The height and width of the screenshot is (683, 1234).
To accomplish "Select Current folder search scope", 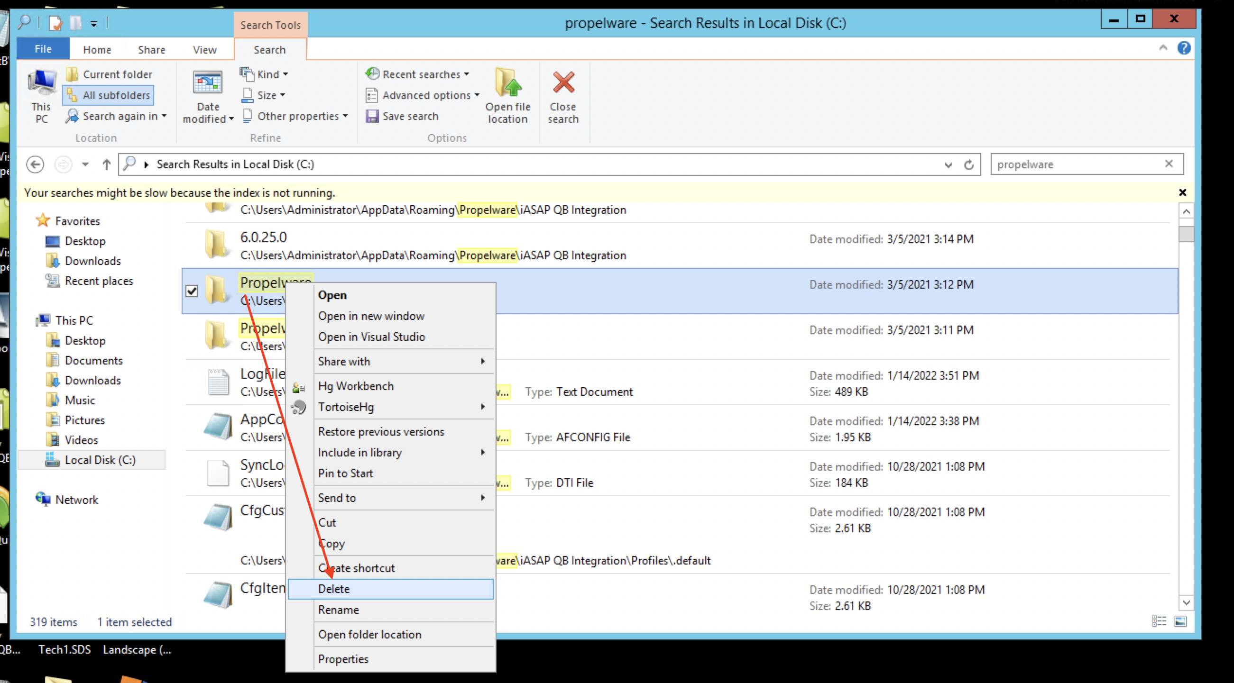I will click(x=109, y=74).
